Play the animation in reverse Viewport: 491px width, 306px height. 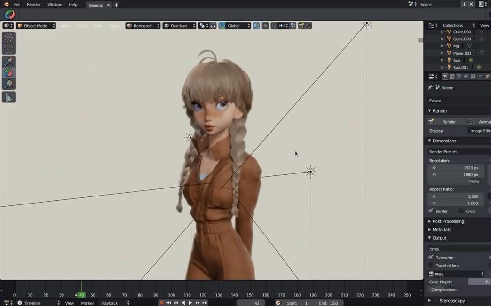point(183,303)
